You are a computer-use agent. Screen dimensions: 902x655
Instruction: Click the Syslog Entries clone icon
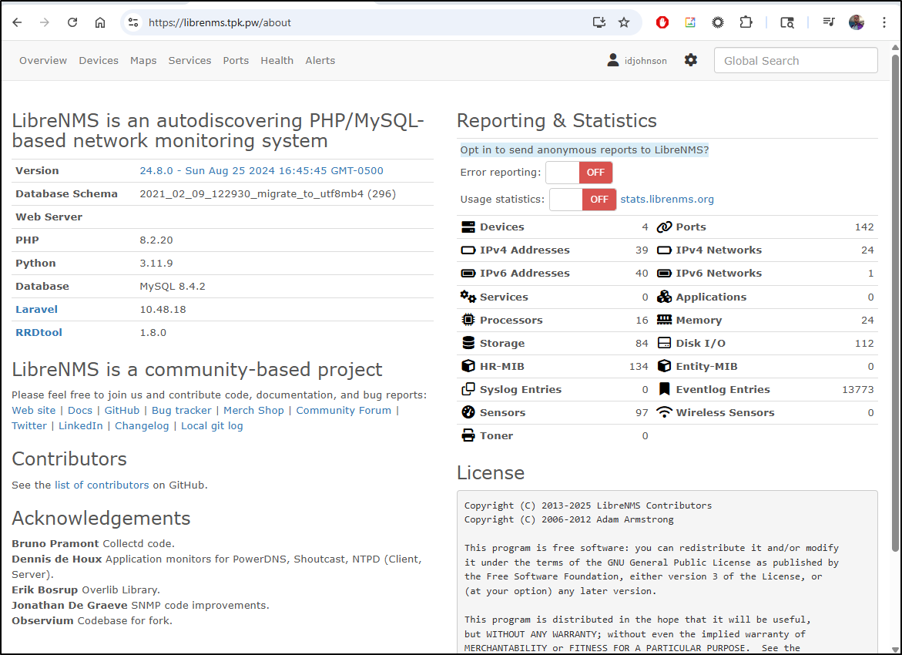468,389
